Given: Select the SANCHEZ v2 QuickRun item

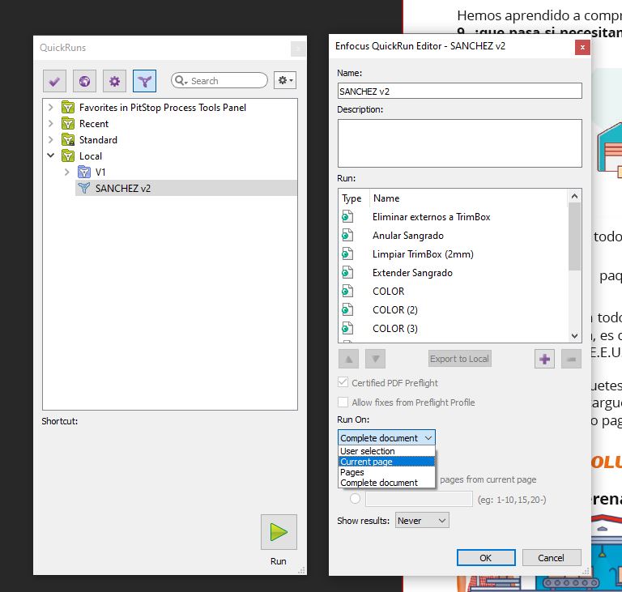Looking at the screenshot, I should click(186, 188).
